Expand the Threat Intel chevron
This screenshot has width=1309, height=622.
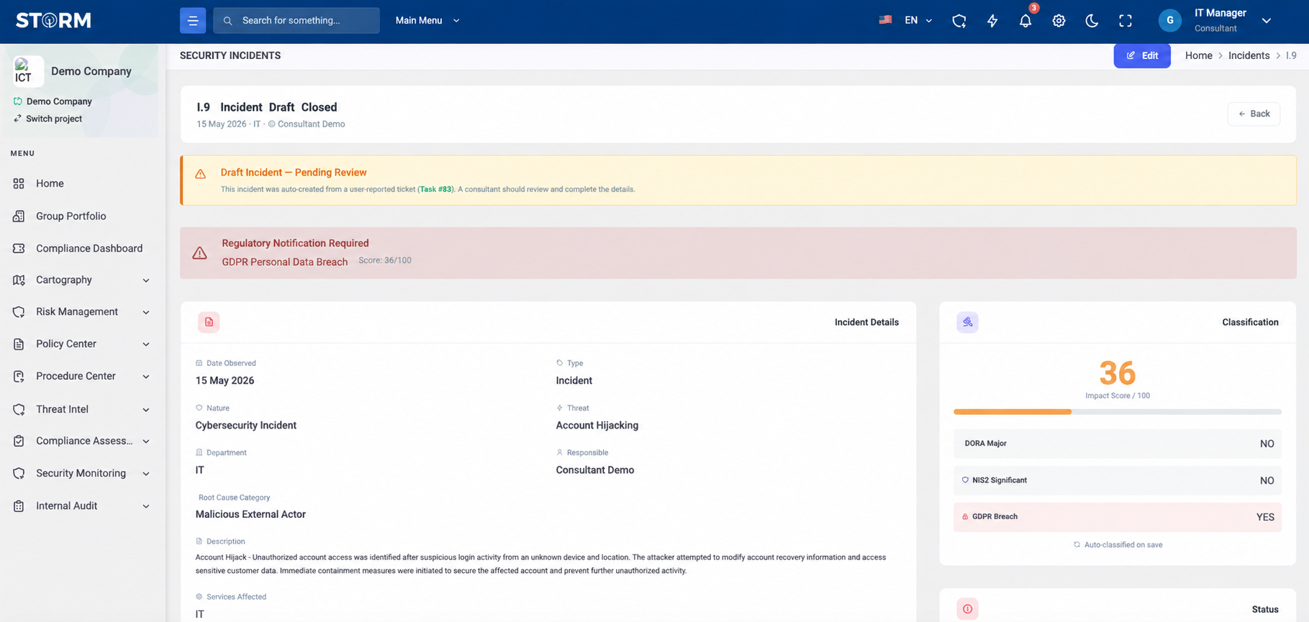click(x=146, y=410)
